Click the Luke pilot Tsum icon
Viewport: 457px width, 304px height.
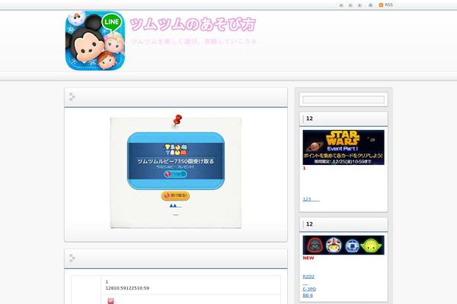pyautogui.click(x=334, y=245)
